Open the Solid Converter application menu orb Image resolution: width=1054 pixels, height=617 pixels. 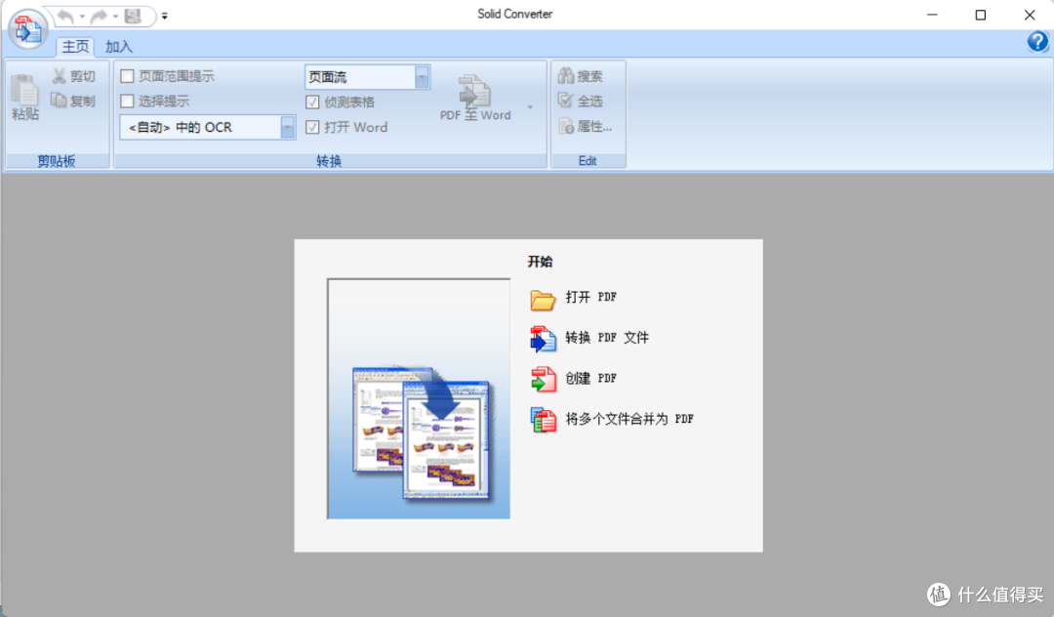tap(27, 29)
